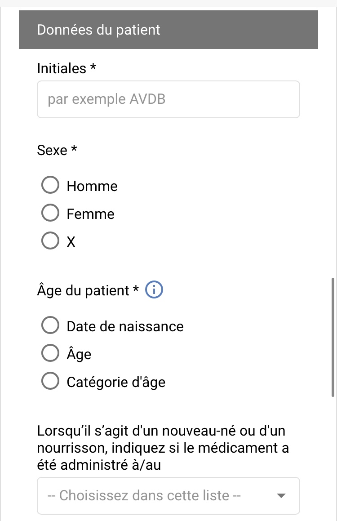
Task: Focus the Initiales text input field
Action: point(168,99)
